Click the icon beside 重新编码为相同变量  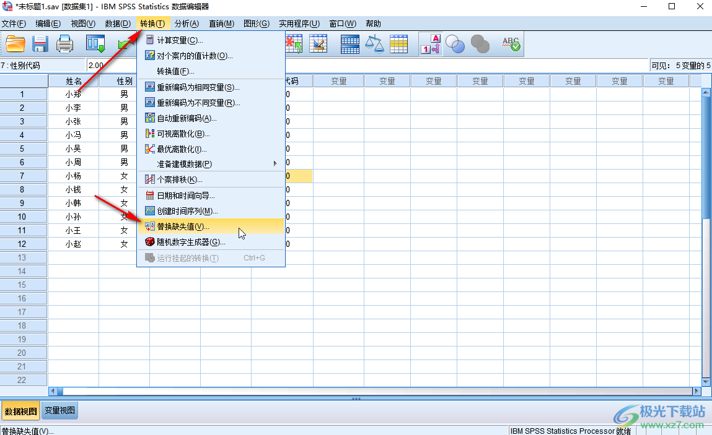[150, 87]
